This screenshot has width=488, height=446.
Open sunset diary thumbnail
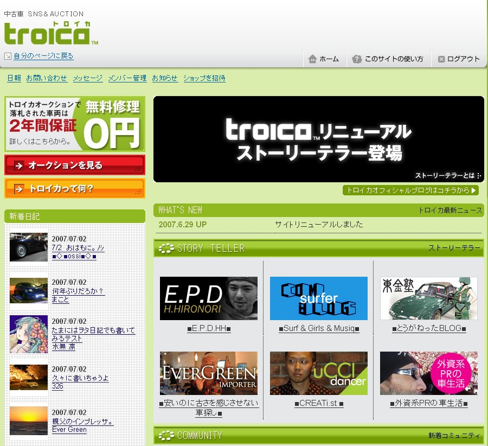coord(29,421)
